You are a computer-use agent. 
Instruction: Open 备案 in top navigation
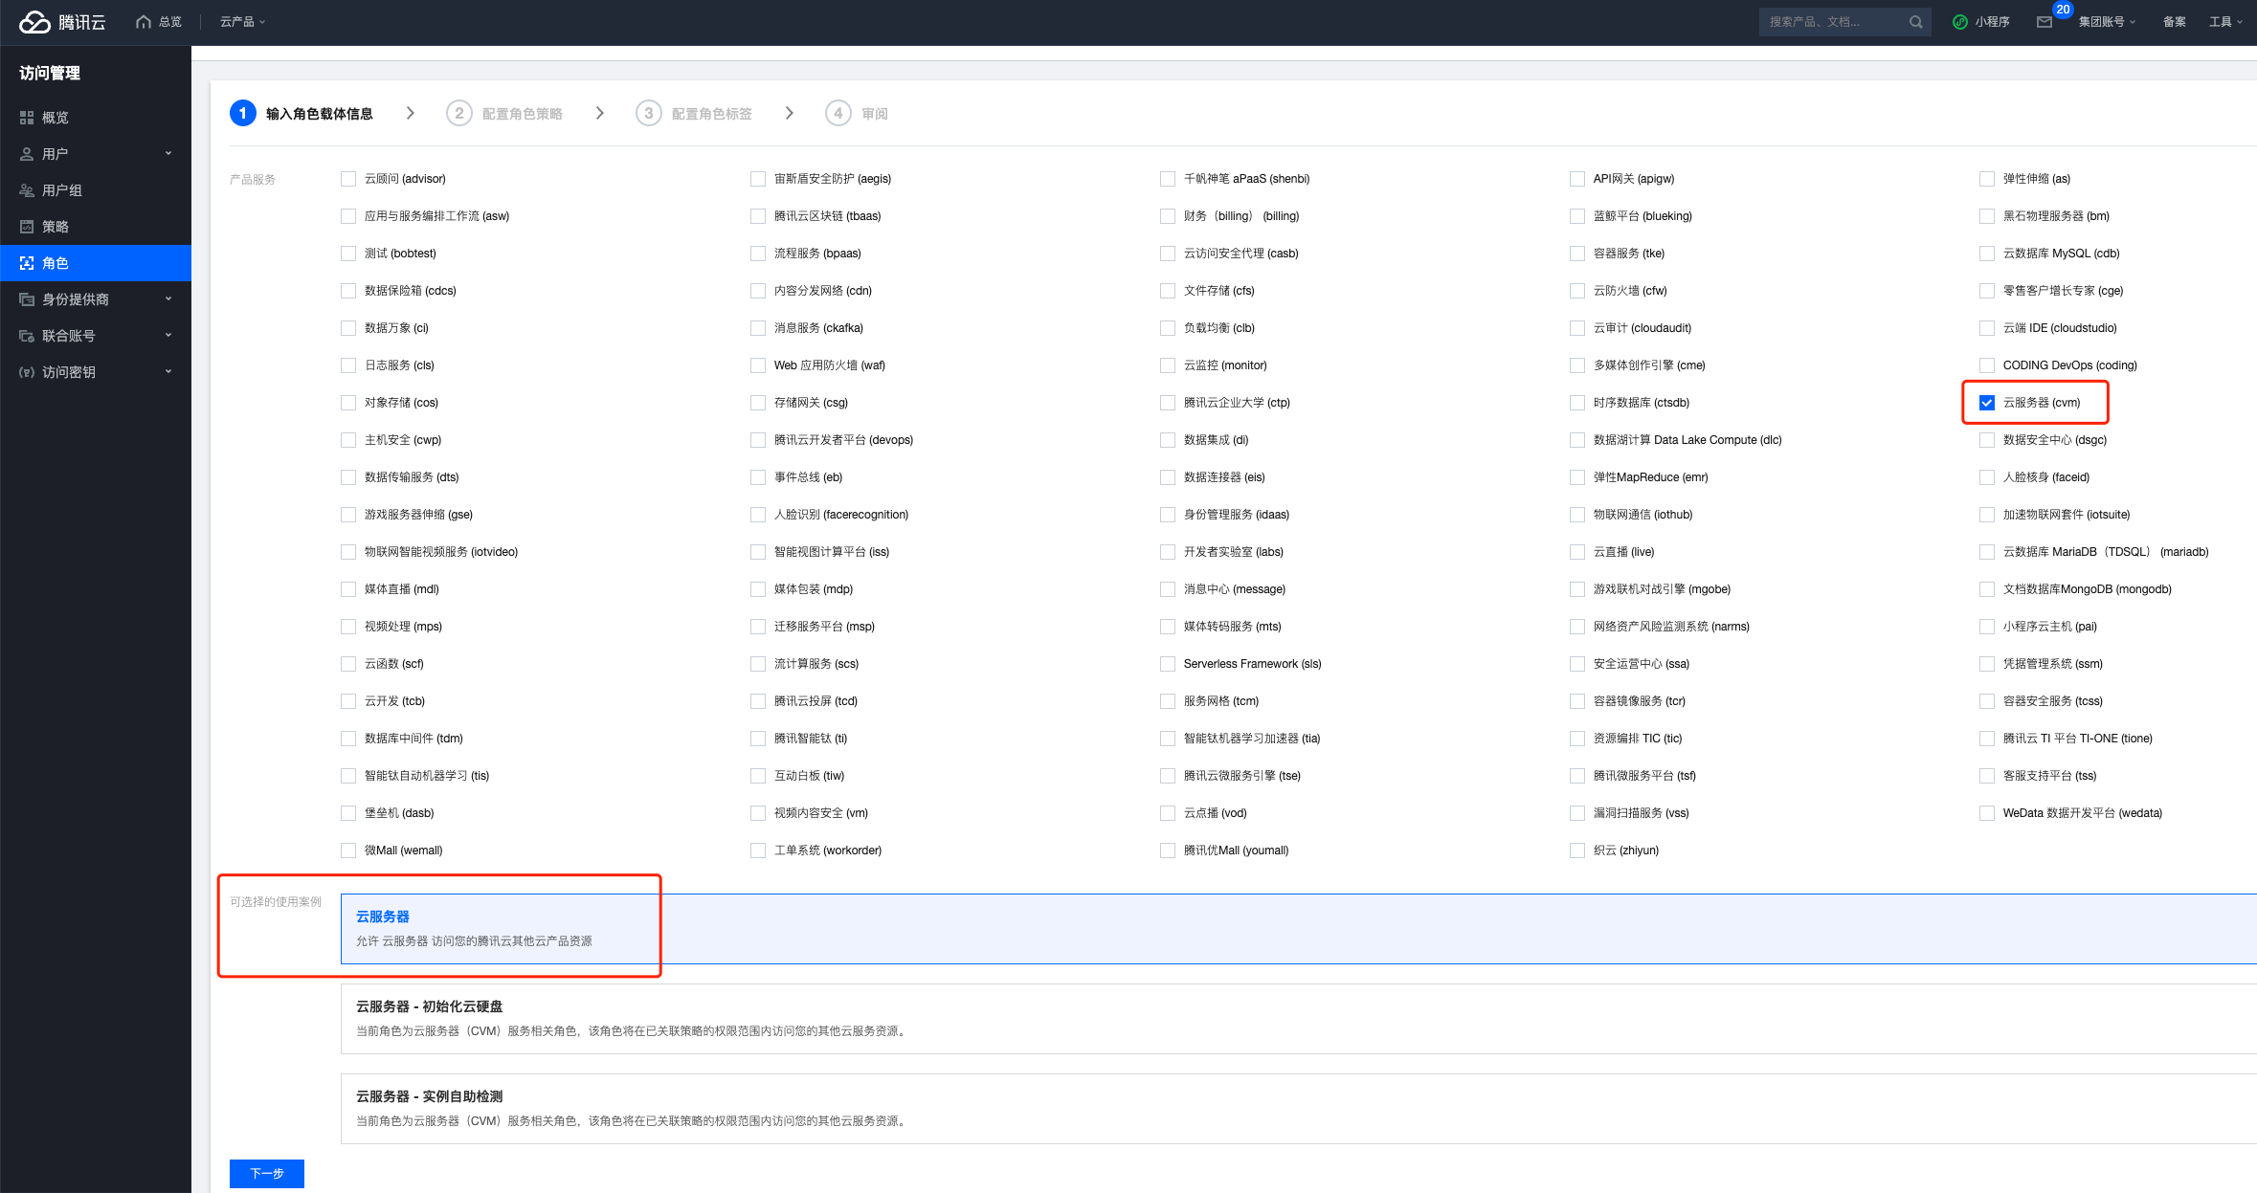[2174, 22]
